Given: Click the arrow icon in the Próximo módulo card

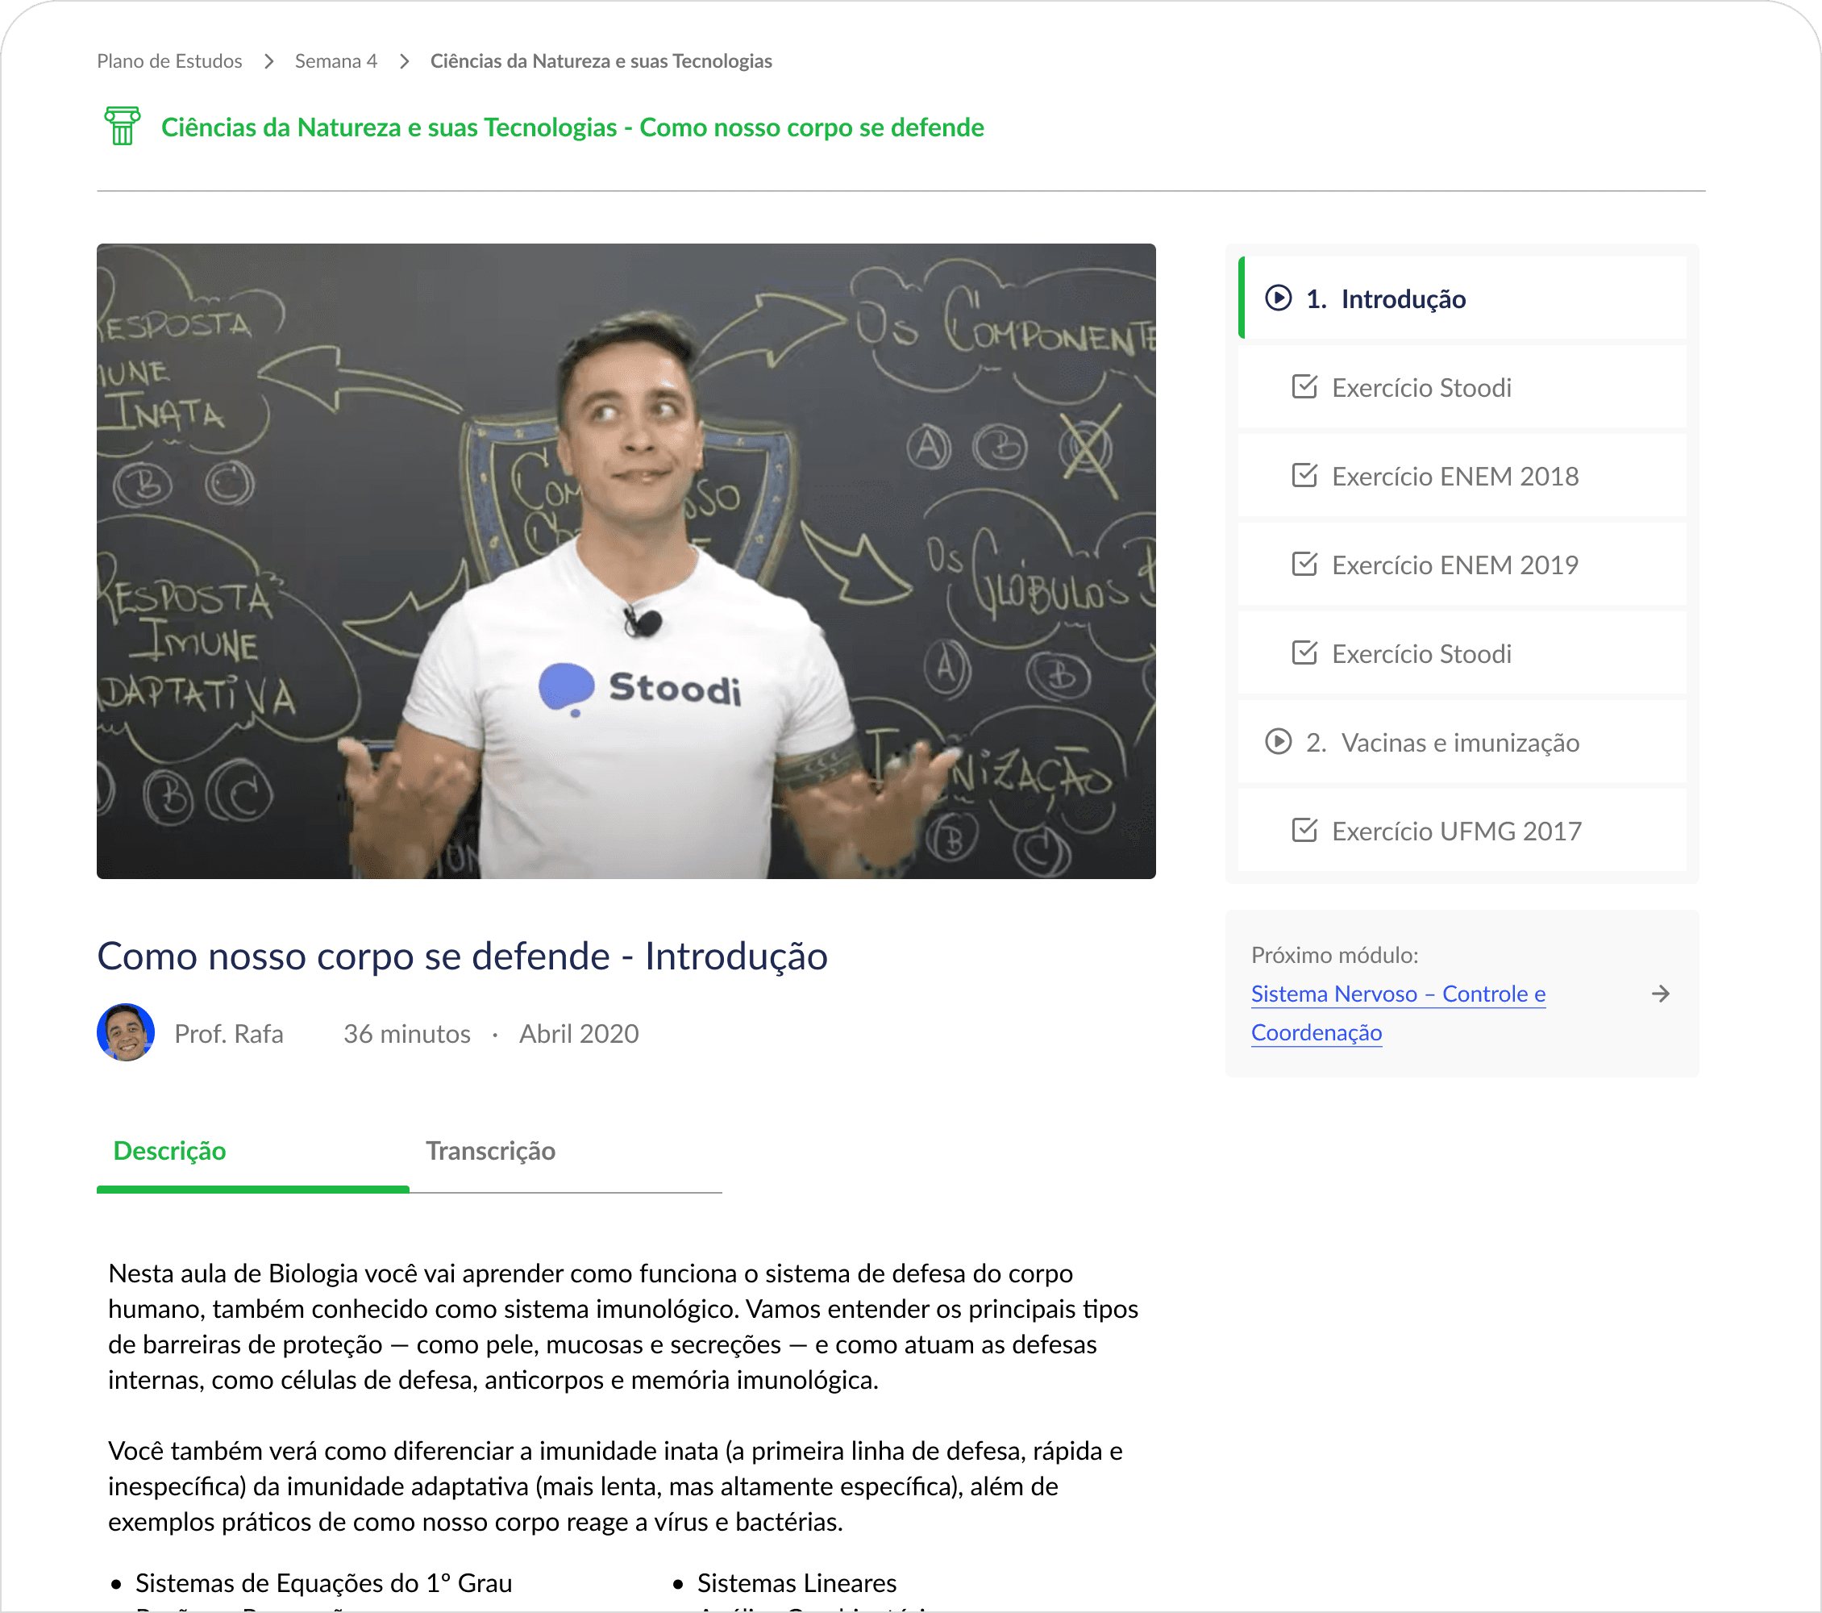Looking at the screenshot, I should 1660,994.
